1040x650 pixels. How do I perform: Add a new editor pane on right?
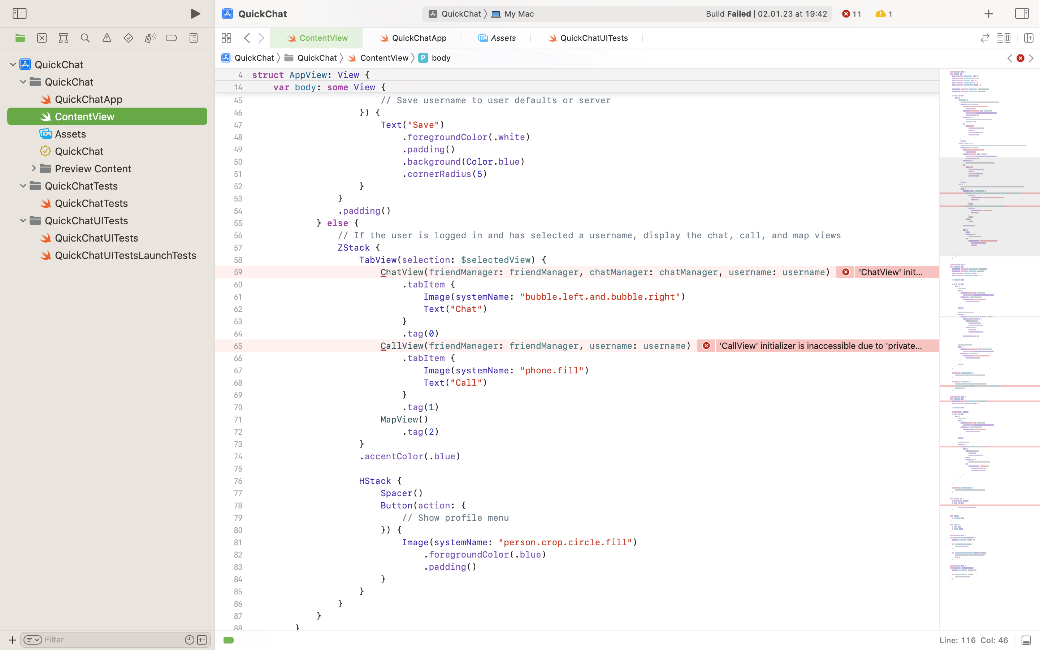[1028, 38]
